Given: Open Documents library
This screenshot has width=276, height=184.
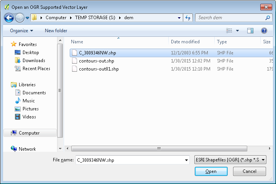Looking at the screenshot, I should [x=34, y=93].
